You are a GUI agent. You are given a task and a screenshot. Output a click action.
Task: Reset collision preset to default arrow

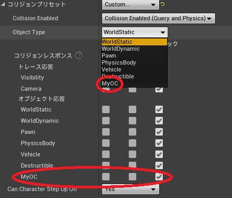tap(163, 4)
